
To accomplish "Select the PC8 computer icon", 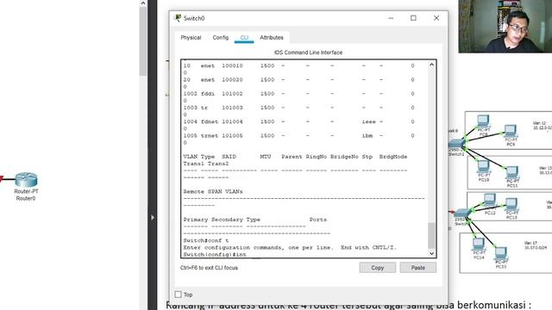I will (483, 121).
